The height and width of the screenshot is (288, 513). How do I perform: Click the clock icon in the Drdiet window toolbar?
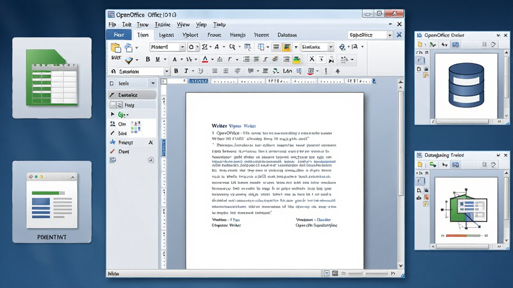[493, 44]
